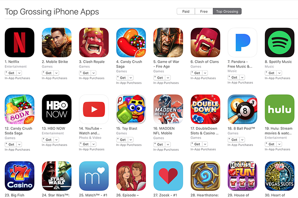Select the Hulu app icon

[x=280, y=109]
